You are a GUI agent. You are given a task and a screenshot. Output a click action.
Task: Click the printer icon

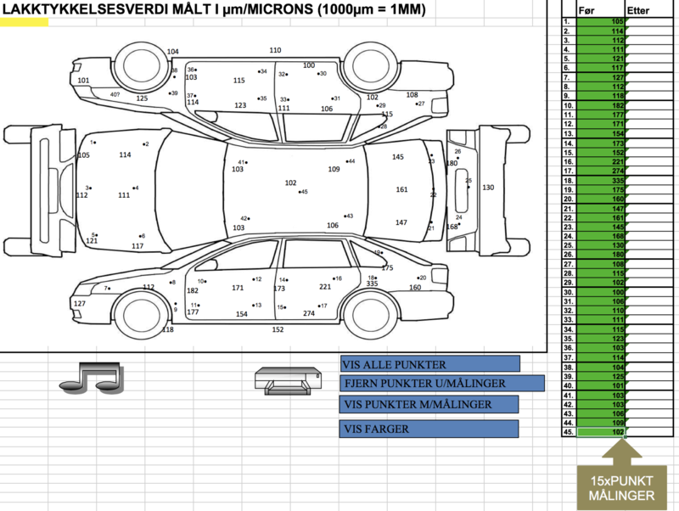coord(289,381)
